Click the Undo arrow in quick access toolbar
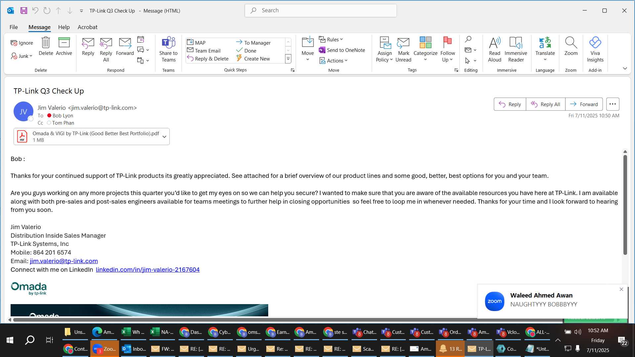 pyautogui.click(x=35, y=11)
